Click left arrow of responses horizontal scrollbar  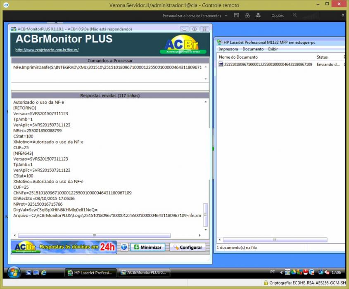click(15, 235)
